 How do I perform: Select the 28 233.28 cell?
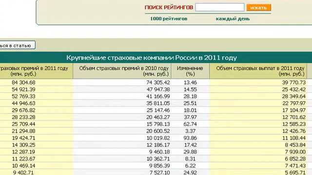point(23,117)
